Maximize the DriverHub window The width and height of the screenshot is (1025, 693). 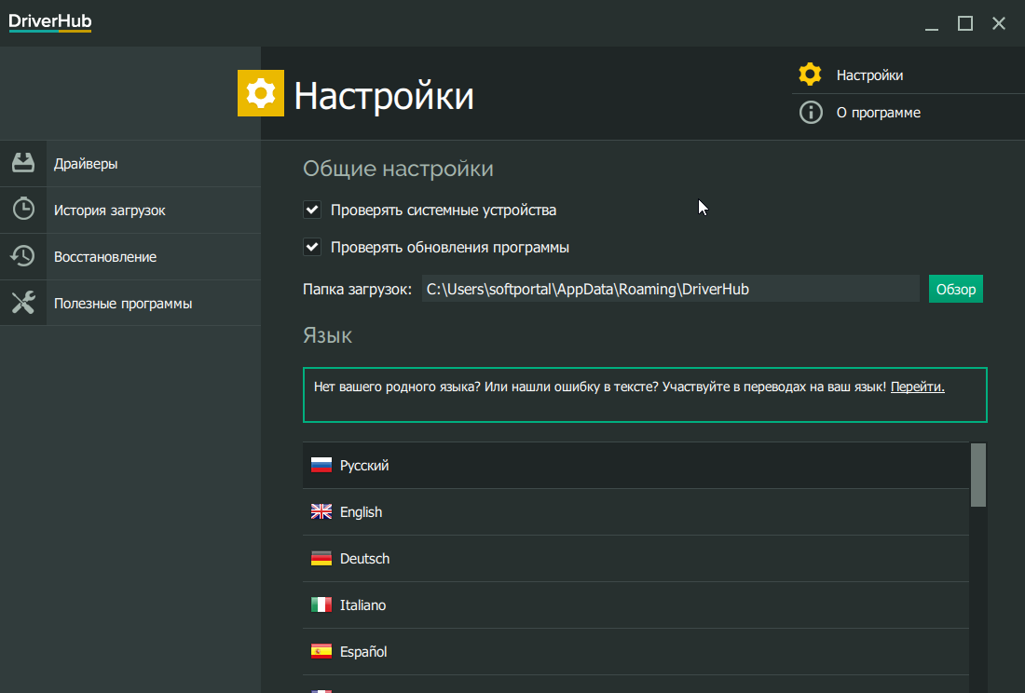[x=965, y=23]
